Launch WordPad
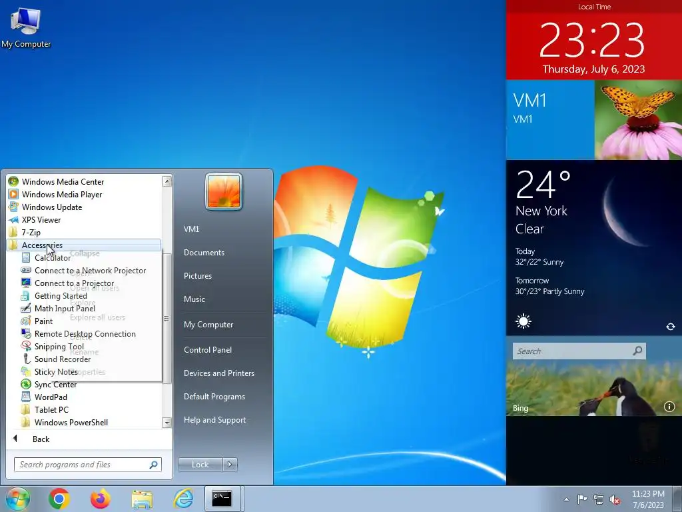 click(51, 397)
